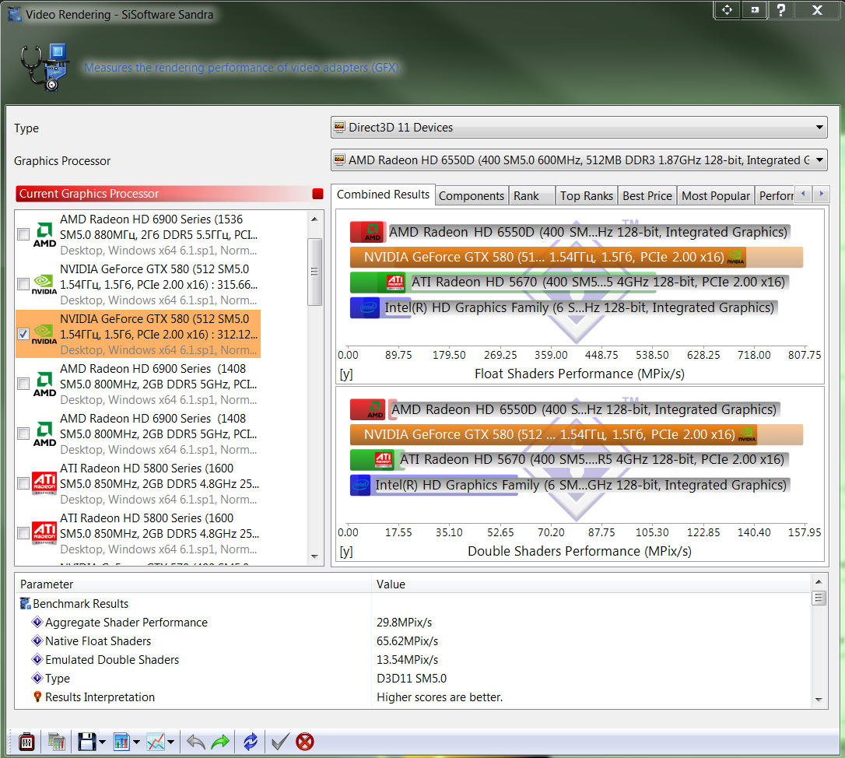This screenshot has height=758, width=845.
Task: Click the bar chart view icon
Action: point(121,742)
